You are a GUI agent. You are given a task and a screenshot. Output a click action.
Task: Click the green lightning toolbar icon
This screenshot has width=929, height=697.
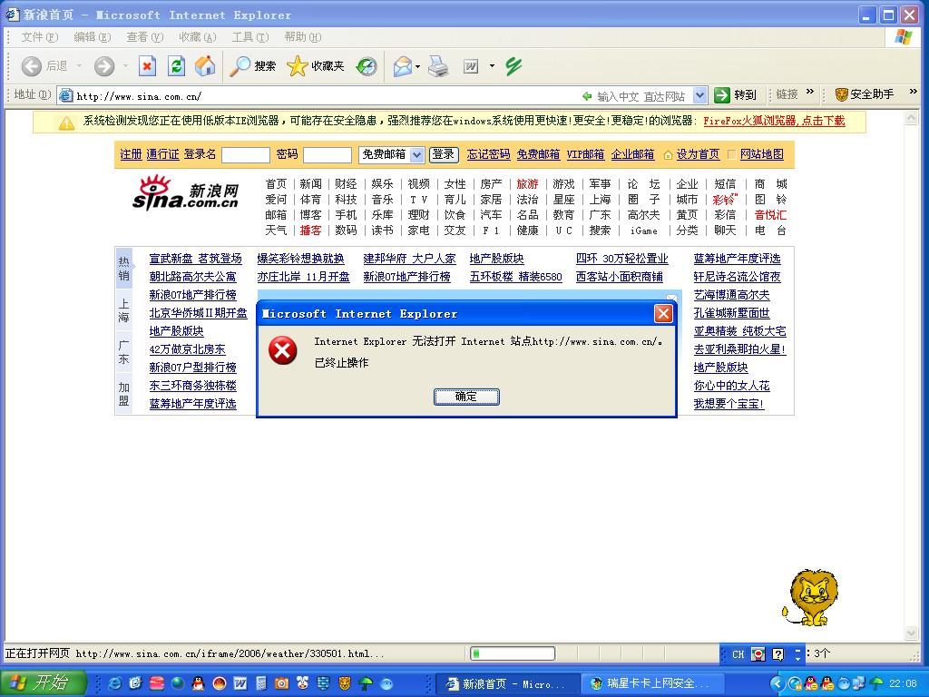click(513, 65)
